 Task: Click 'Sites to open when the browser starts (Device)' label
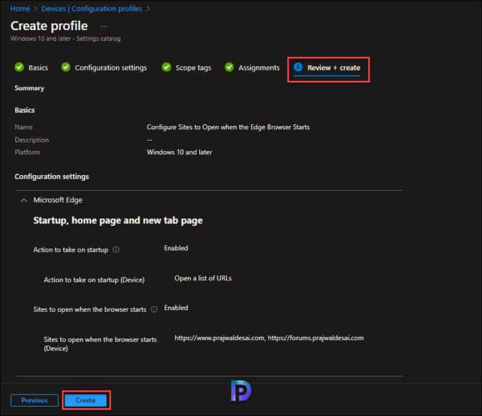(100, 344)
